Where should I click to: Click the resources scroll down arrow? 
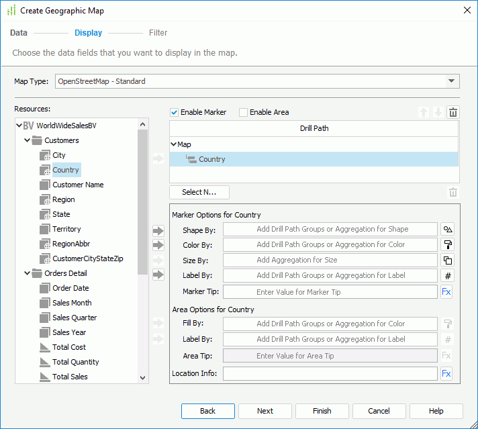(142, 378)
